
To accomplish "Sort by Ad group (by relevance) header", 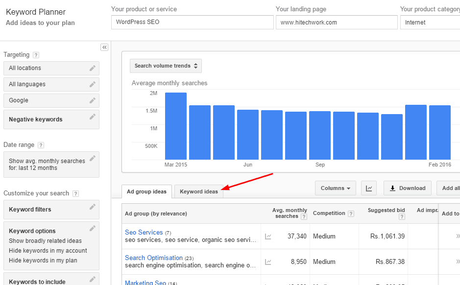I will 156,214.
